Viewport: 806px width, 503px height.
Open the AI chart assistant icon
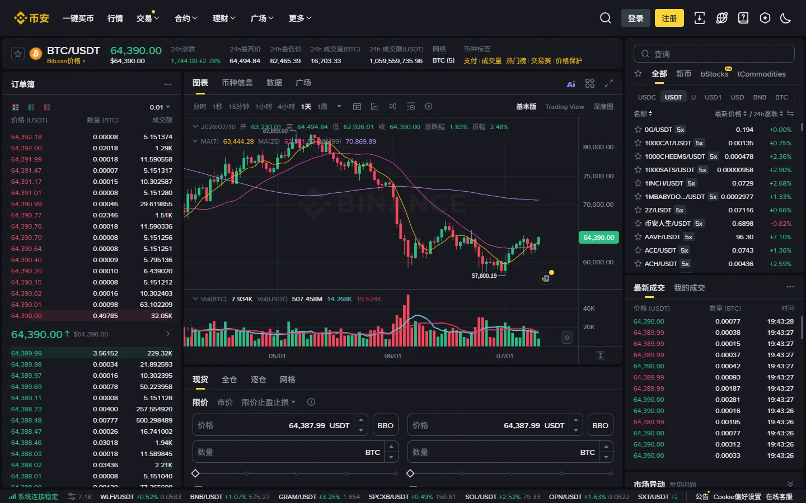coord(571,84)
